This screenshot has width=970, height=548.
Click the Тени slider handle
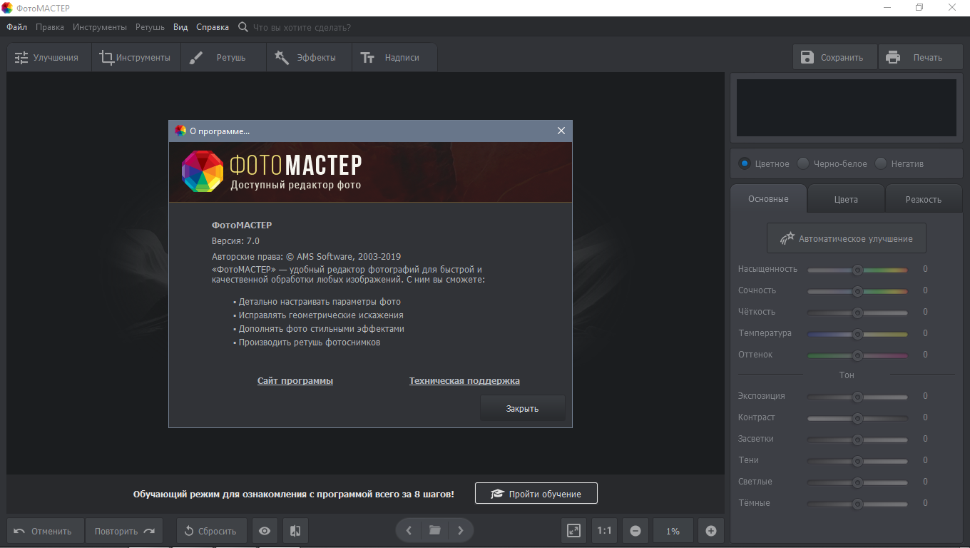click(x=857, y=461)
